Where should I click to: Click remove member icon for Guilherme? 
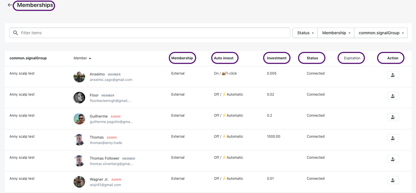(393, 117)
